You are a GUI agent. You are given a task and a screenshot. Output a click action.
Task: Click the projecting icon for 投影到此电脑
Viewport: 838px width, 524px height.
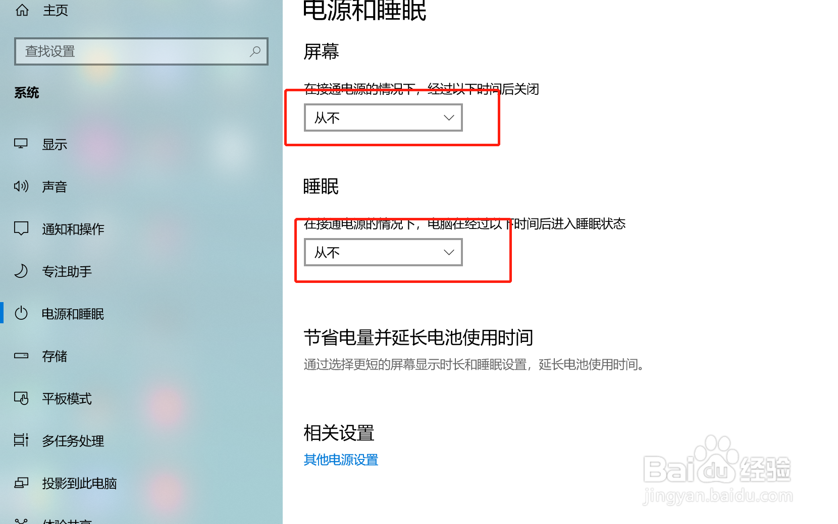21,483
